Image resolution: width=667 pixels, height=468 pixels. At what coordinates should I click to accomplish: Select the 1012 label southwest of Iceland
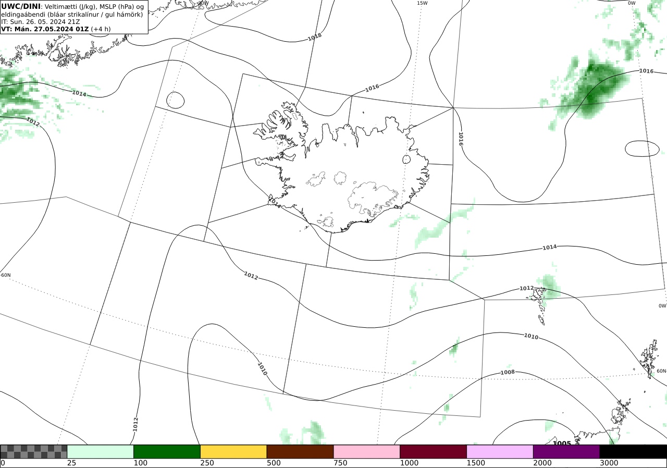tap(251, 276)
